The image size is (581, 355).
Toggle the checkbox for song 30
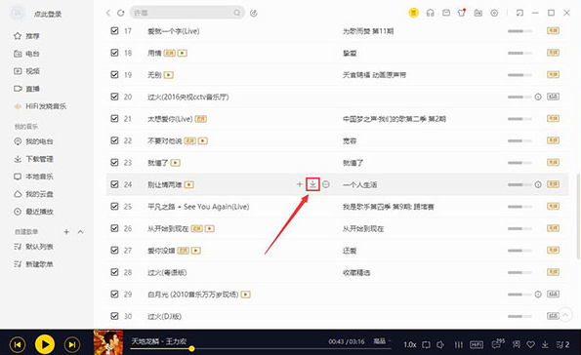click(114, 316)
